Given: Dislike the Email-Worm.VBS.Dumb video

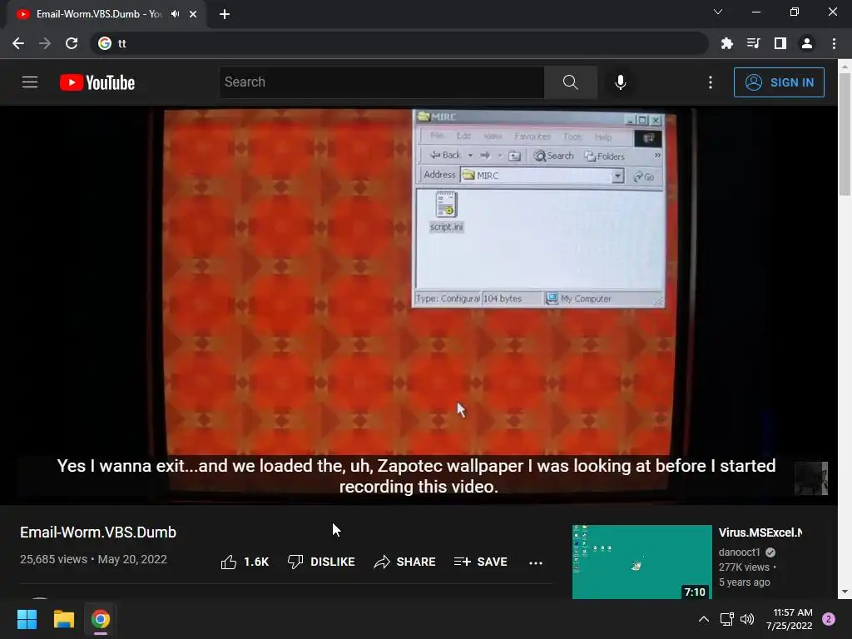Looking at the screenshot, I should pyautogui.click(x=321, y=562).
